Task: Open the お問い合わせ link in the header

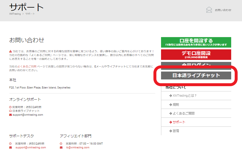Action: coord(223,10)
